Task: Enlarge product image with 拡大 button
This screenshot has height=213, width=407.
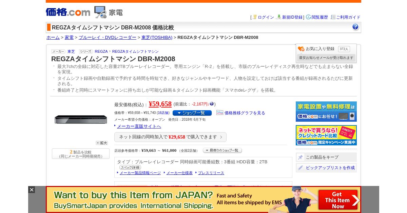Action: tap(102, 143)
